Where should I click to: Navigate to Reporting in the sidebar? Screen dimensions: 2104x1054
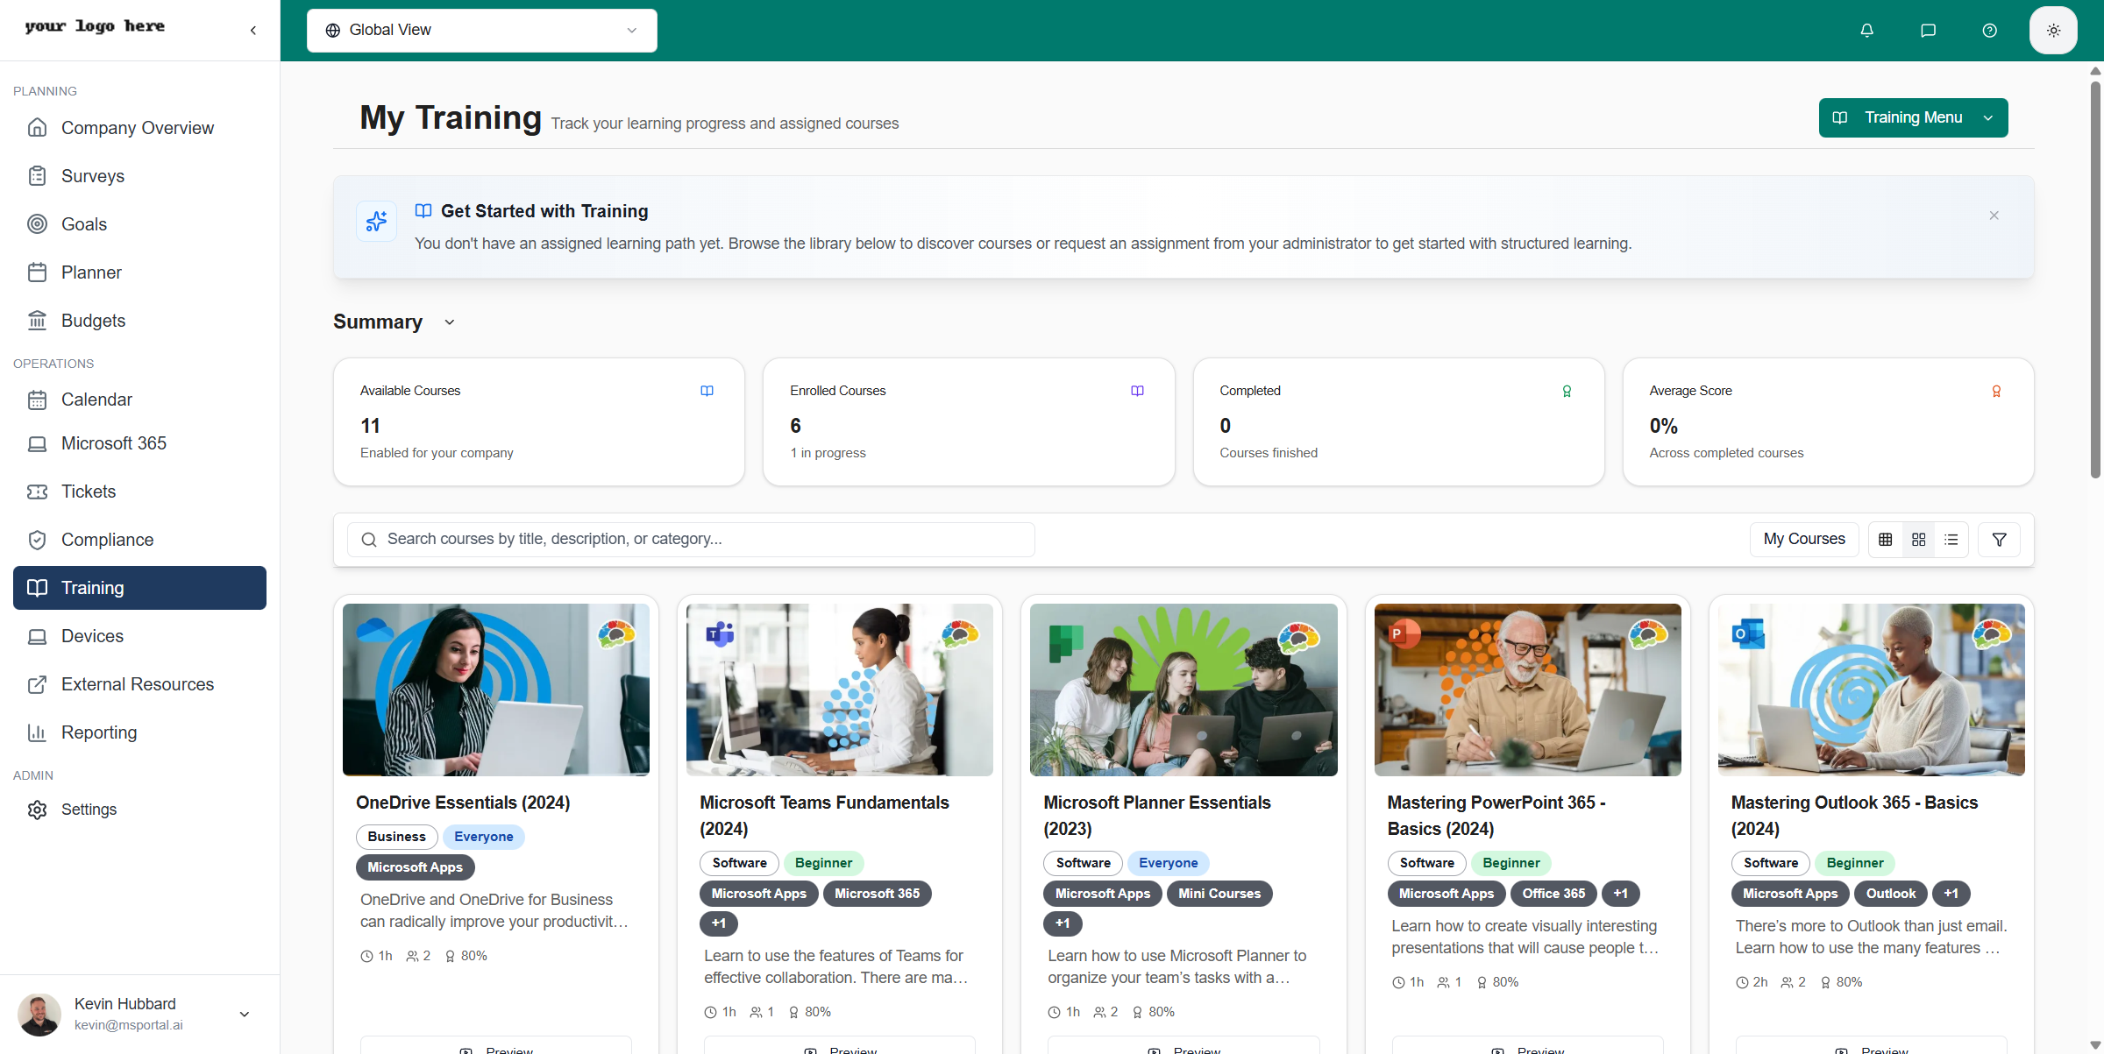(98, 732)
